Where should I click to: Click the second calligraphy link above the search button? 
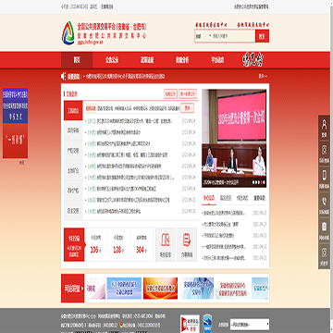tap(253, 24)
